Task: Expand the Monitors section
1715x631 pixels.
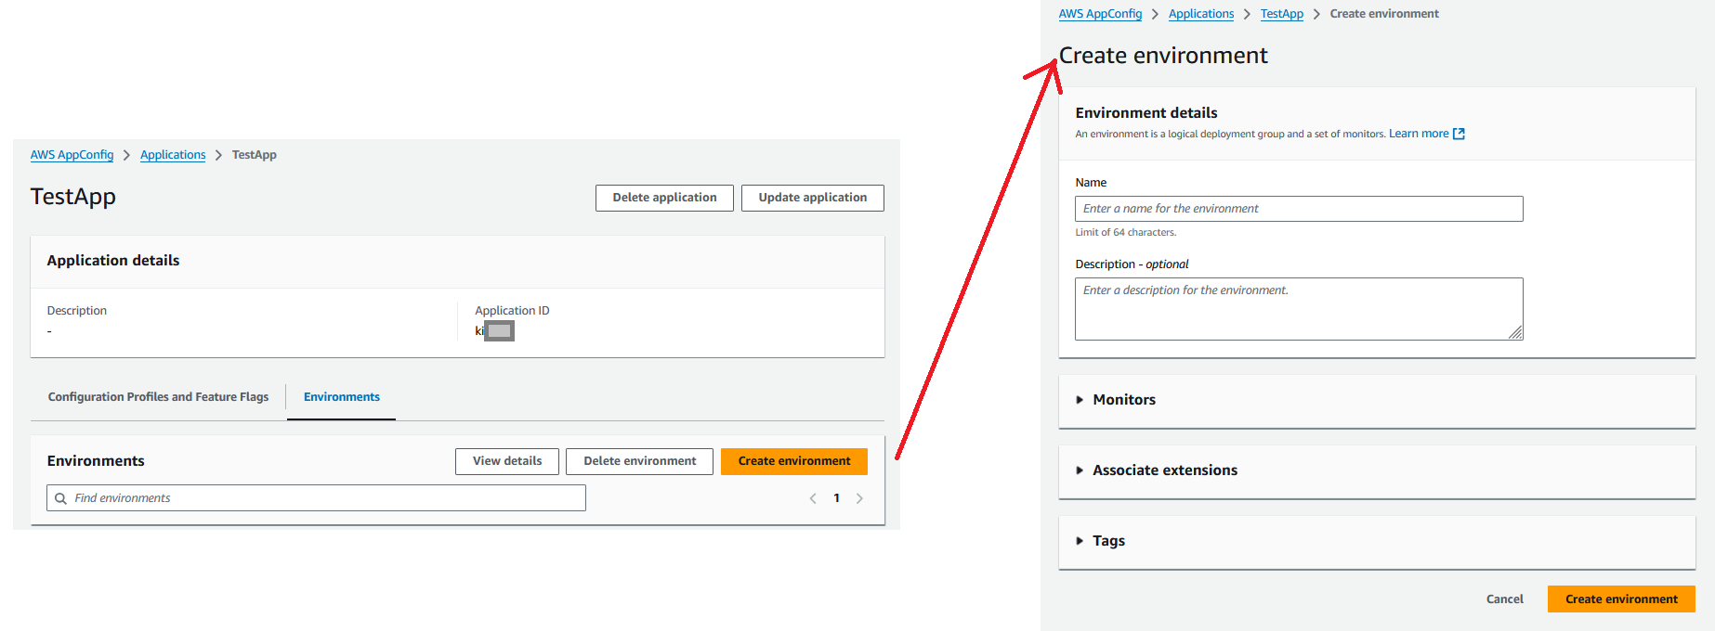Action: click(1123, 400)
